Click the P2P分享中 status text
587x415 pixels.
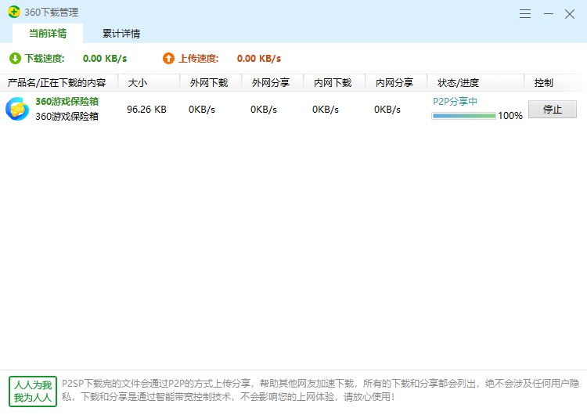pyautogui.click(x=455, y=102)
